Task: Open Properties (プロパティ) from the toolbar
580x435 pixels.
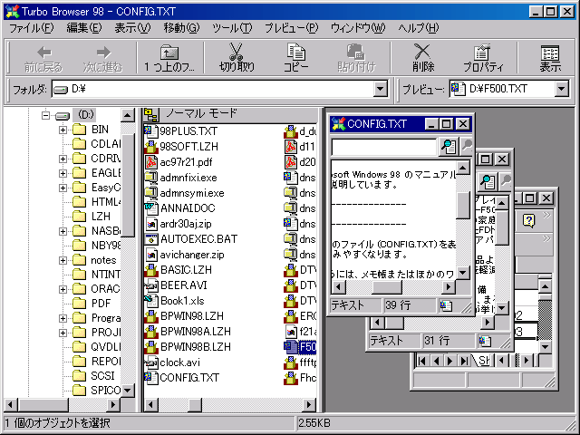Action: (x=483, y=57)
